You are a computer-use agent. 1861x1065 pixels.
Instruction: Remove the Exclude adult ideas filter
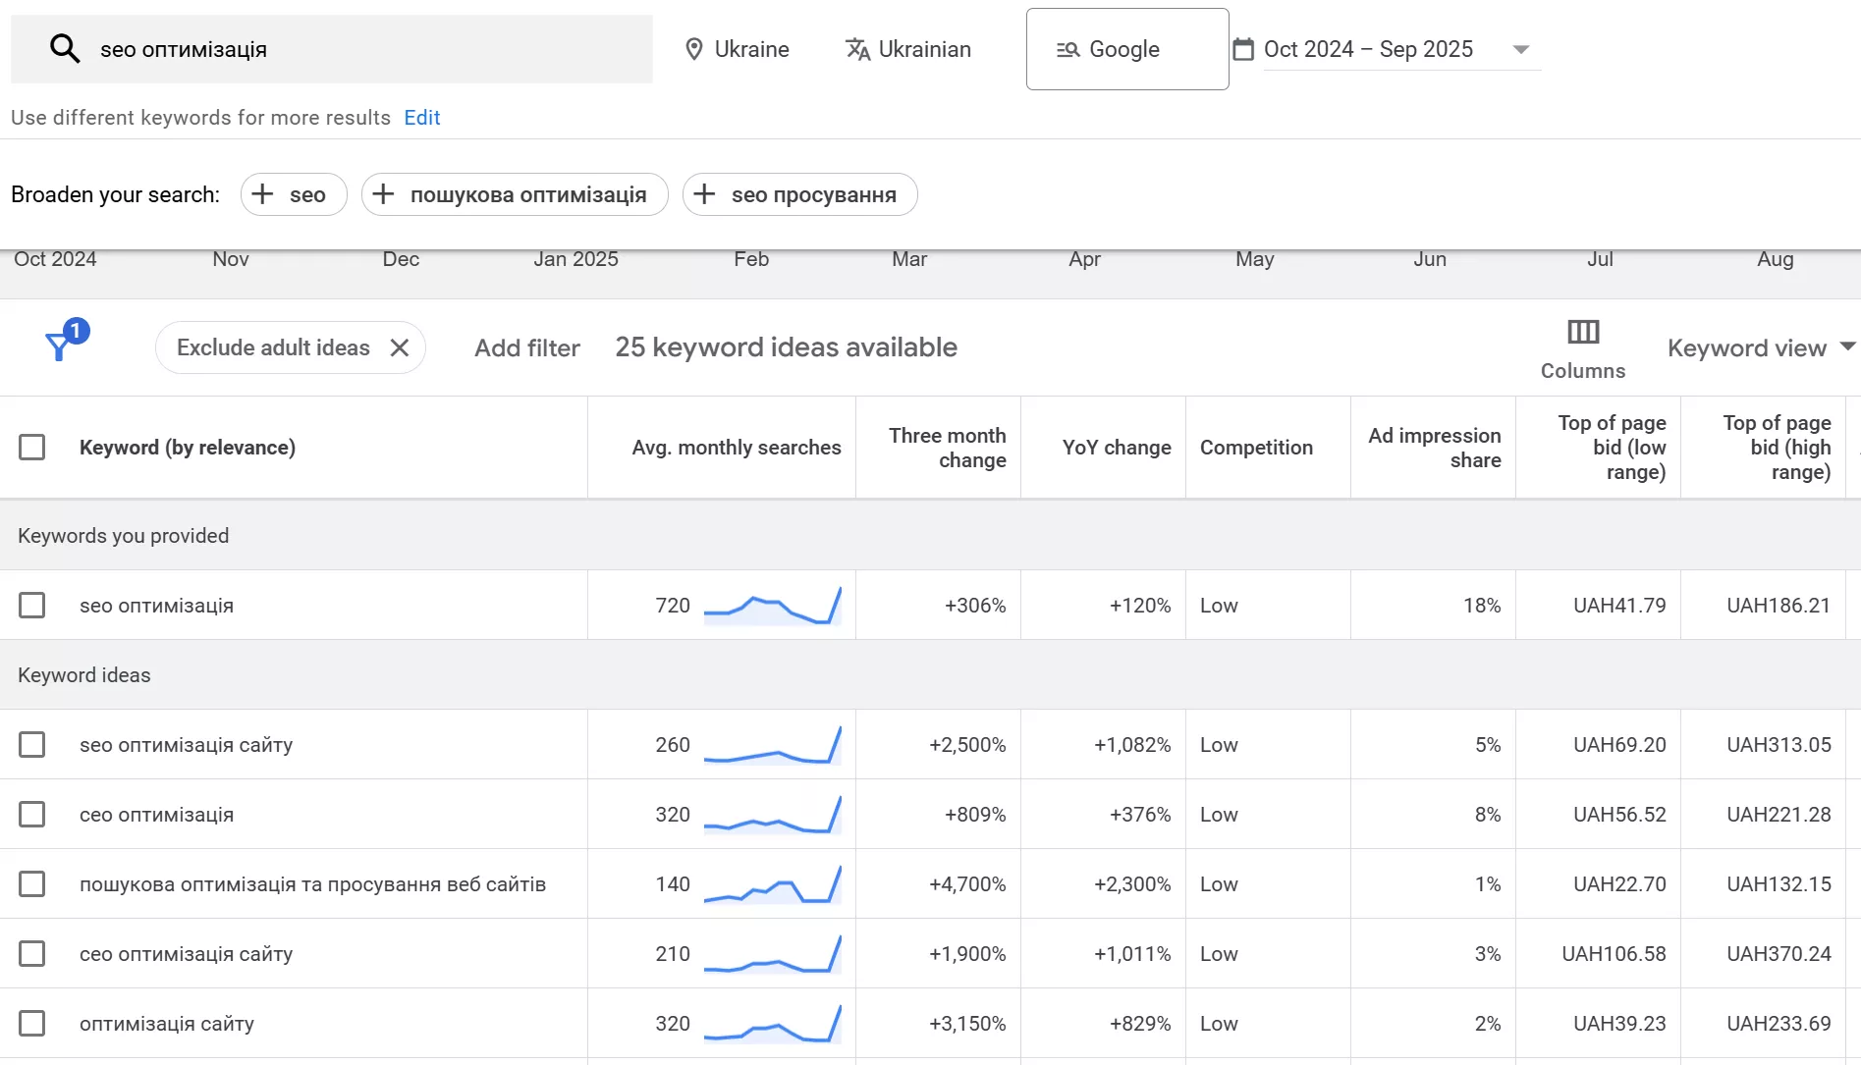(400, 347)
